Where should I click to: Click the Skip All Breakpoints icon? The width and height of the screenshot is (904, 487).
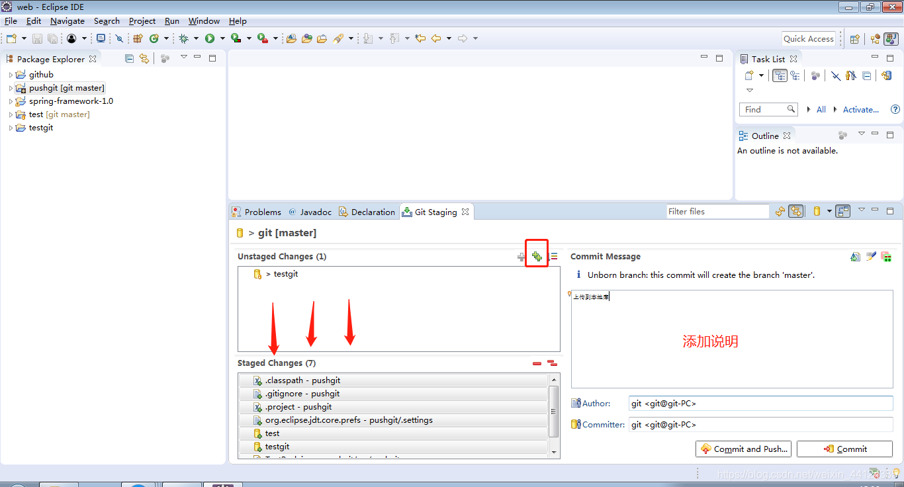tap(120, 38)
